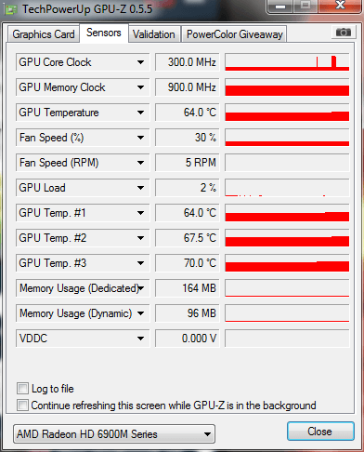Click the GPU Core Clock history graph
This screenshot has width=364, height=452.
pos(287,62)
